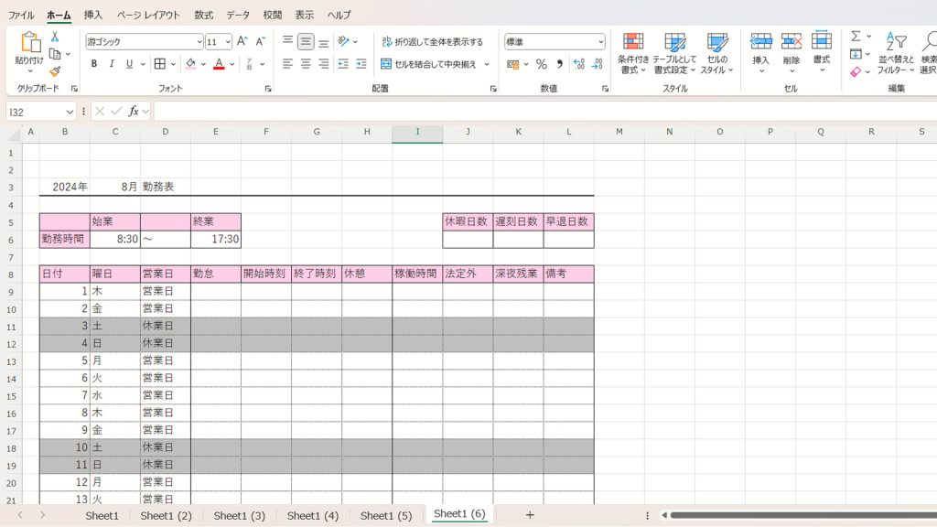937x527 pixels.
Task: Toggle italic formatting
Action: click(112, 64)
